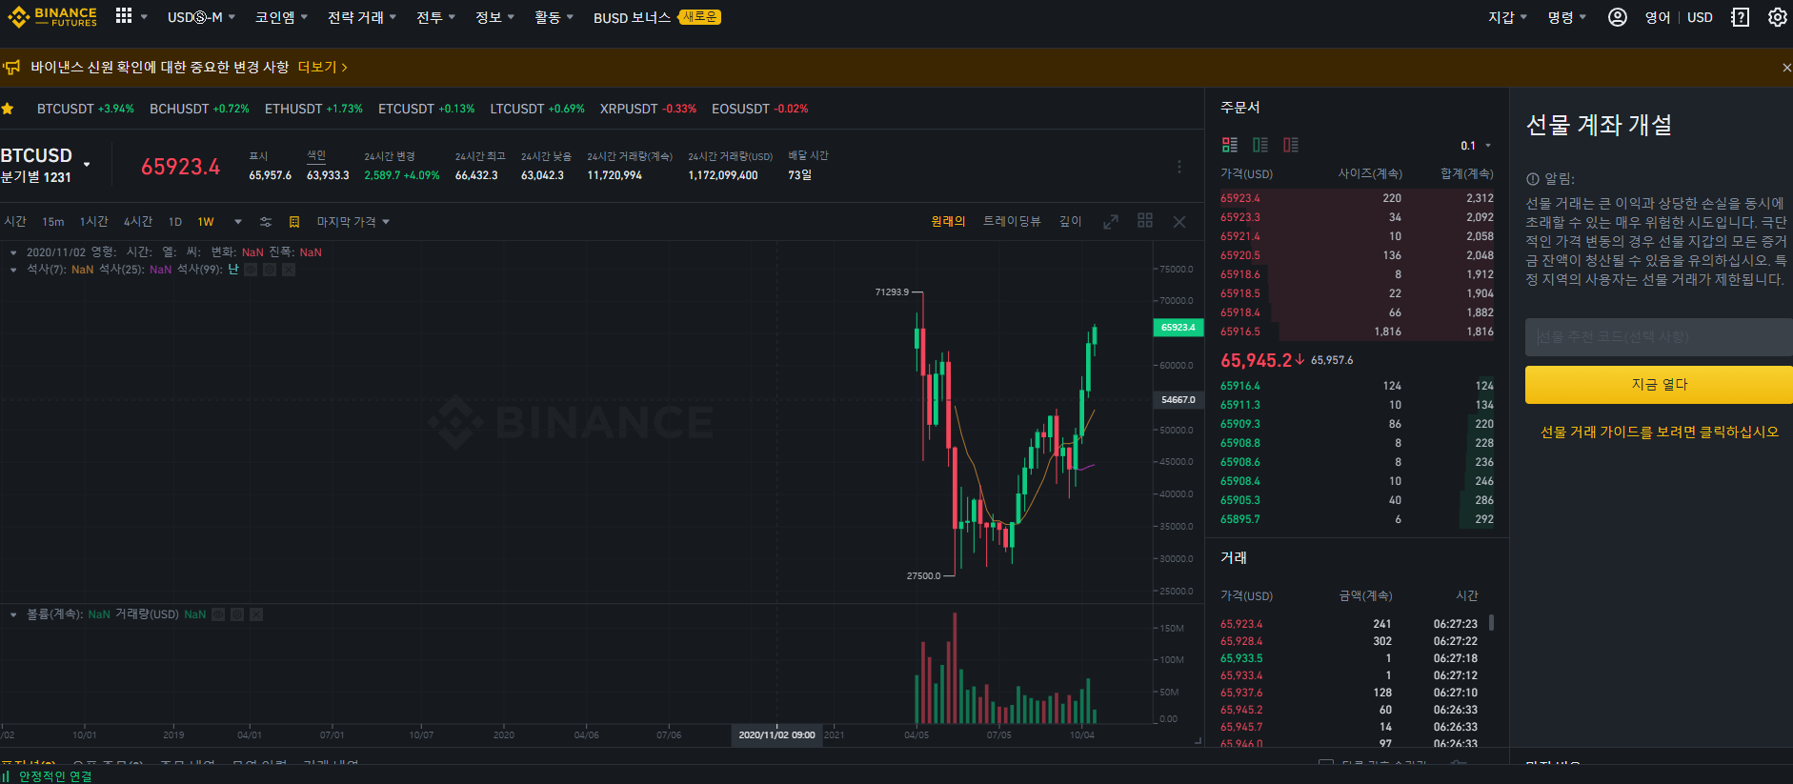Viewport: 1793px width, 784px height.
Task: Click the 65916.4 bid price row
Action: click(1357, 386)
